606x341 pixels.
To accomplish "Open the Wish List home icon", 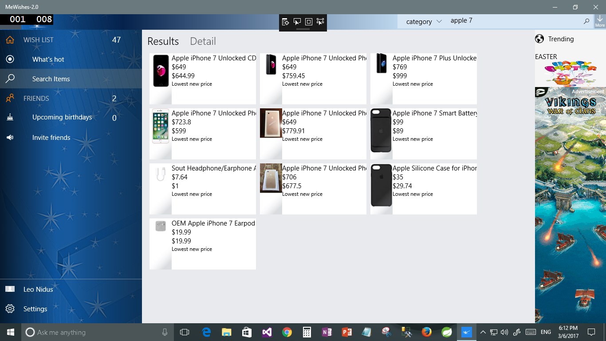I will coord(10,40).
